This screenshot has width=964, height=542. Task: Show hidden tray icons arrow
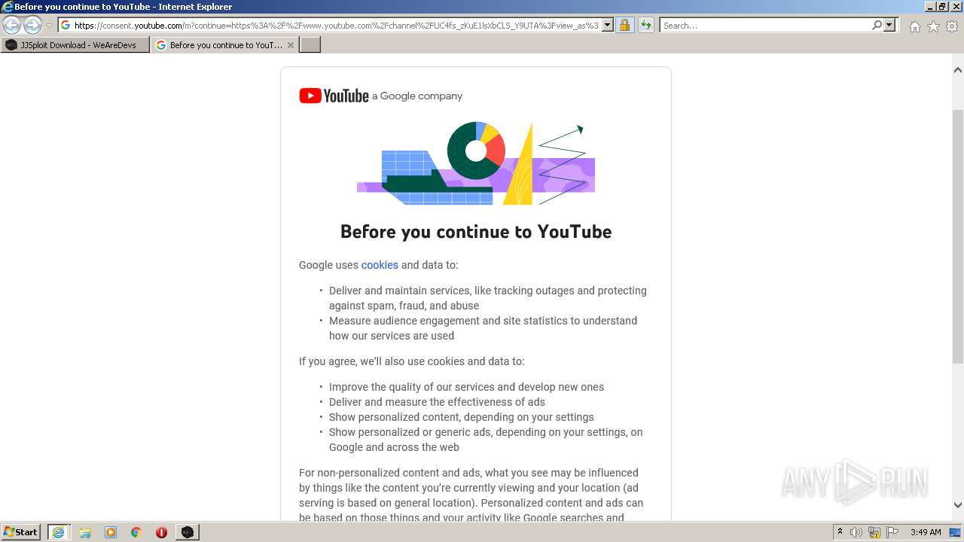point(840,532)
